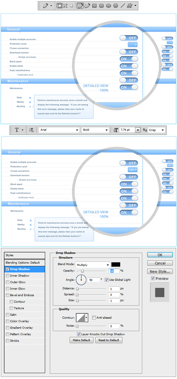The image size is (177, 379).
Task: Select the Shape Layers mode icon
Action: point(60,6)
